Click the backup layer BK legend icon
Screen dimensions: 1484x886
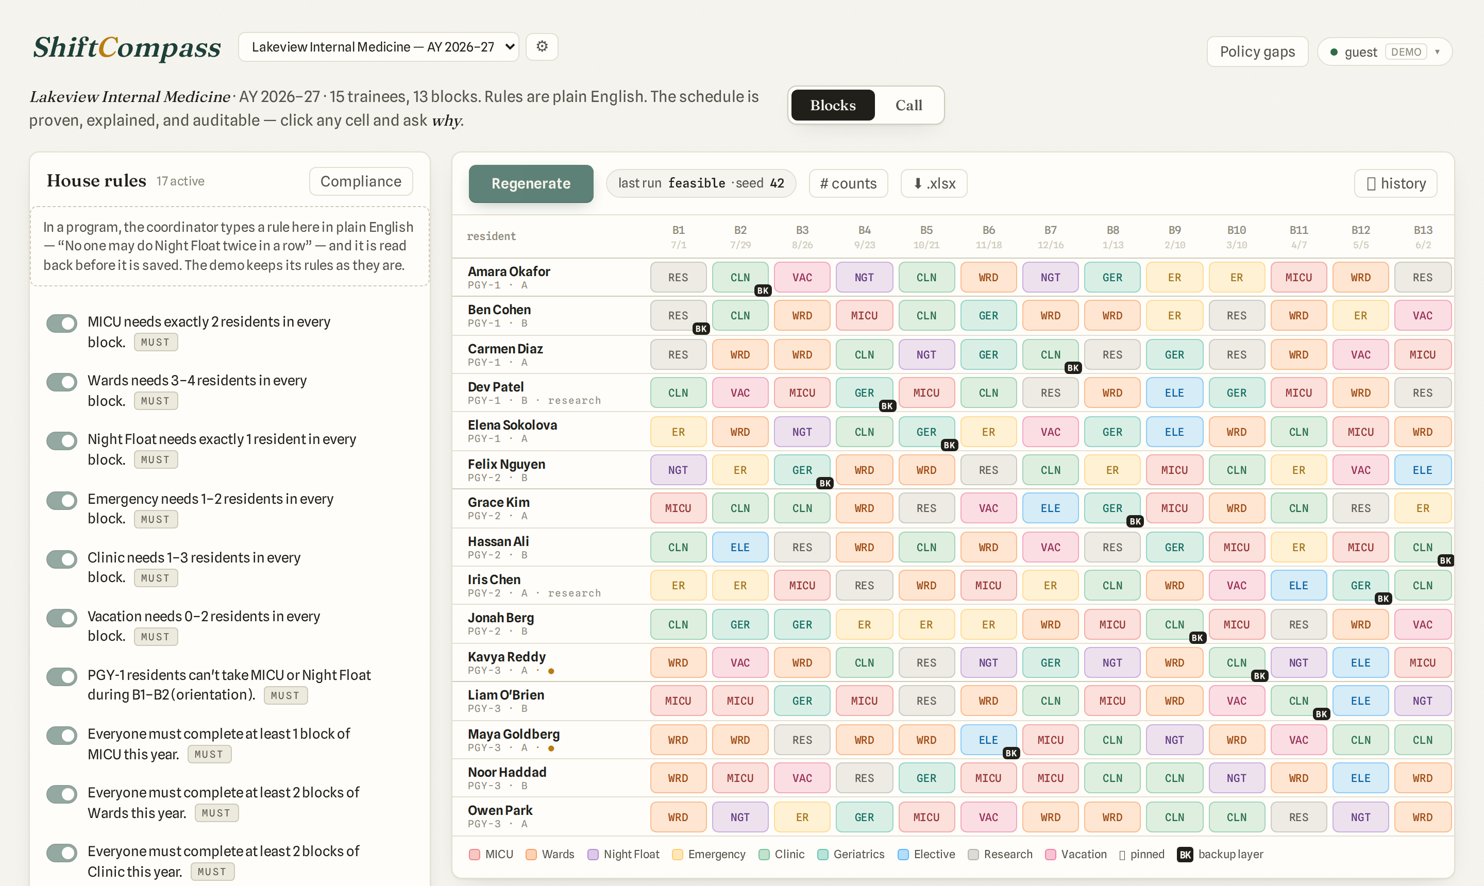[x=1185, y=855]
